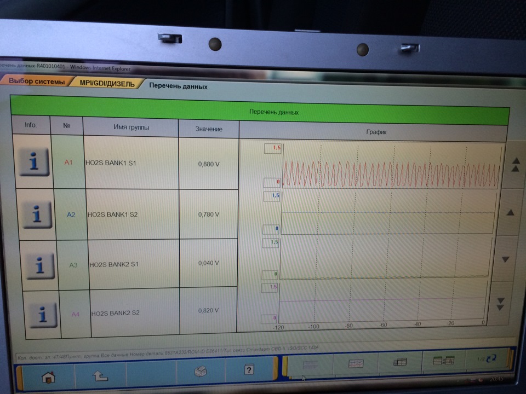This screenshot has height=394, width=526.
Task: Jump to top with double up arrow
Action: pyautogui.click(x=515, y=164)
